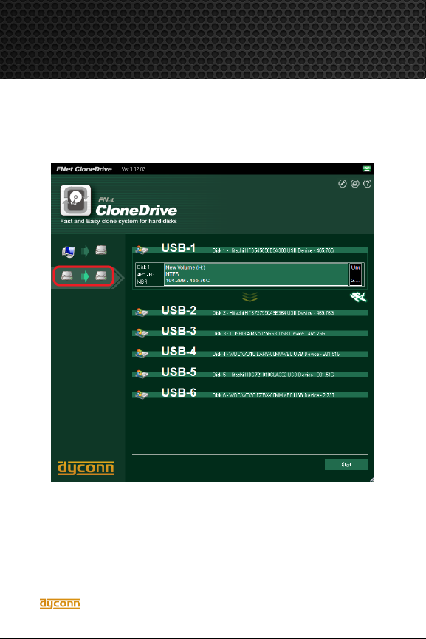Select the New Volume (H:) NTFS partition
Screen dimensions: 426x639
coord(256,274)
